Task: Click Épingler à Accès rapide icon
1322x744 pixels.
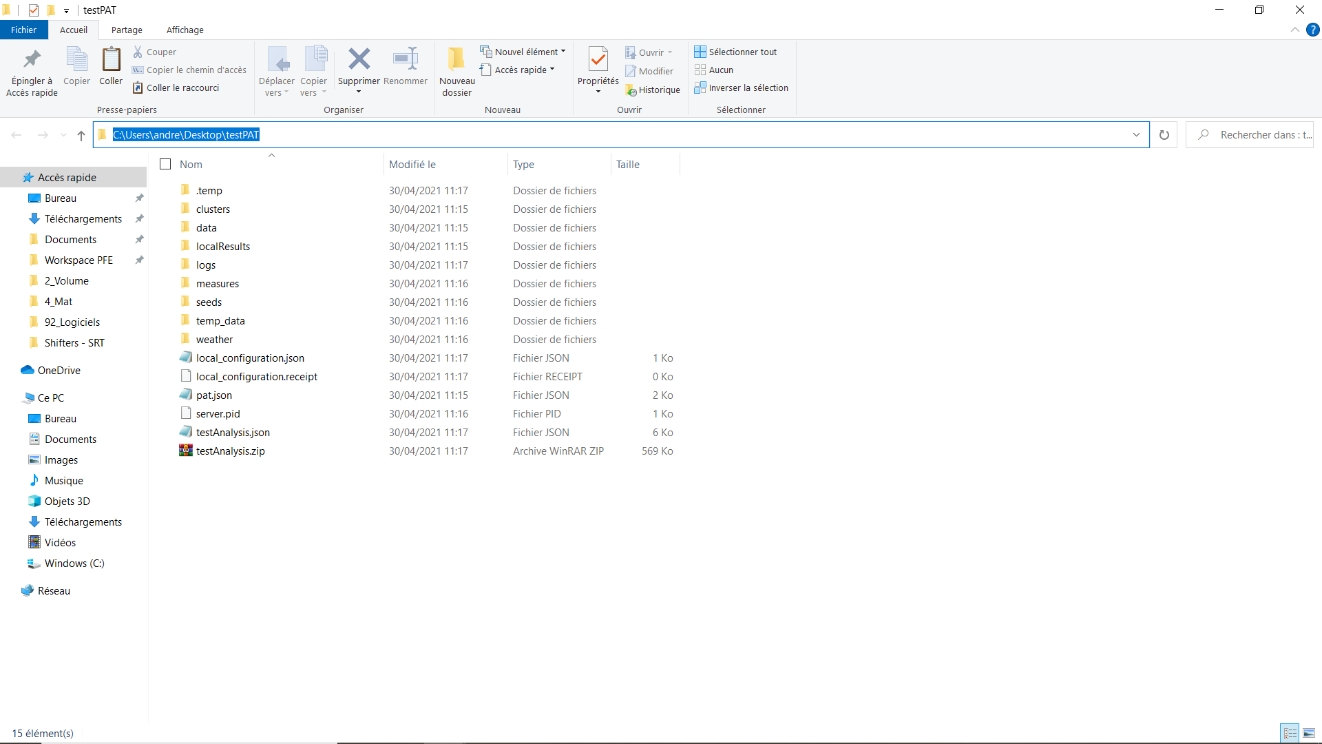Action: [x=32, y=60]
